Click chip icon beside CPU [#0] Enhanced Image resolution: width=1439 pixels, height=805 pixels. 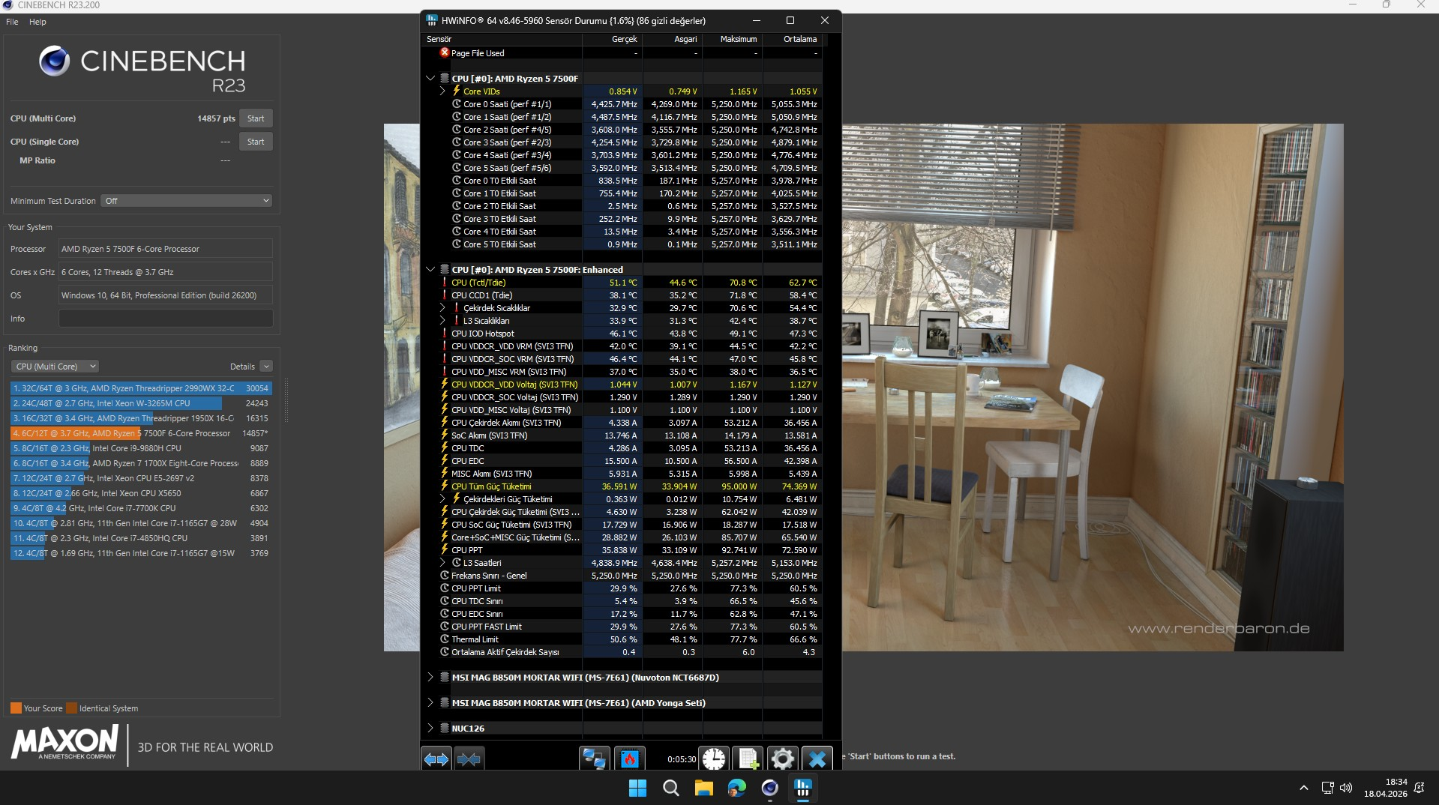[445, 269]
